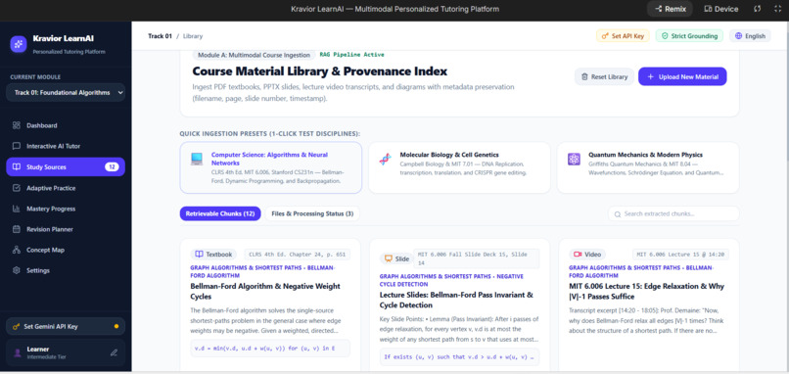Viewport: 789px width, 374px height.
Task: Click the atom icon on quantum preset
Action: coord(574,159)
